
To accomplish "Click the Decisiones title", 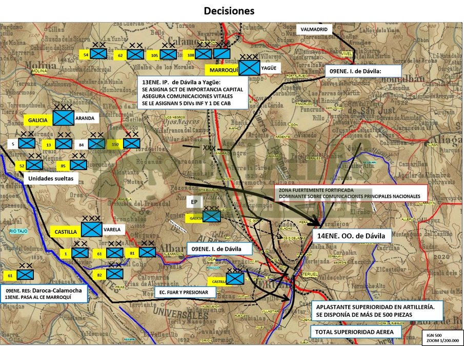I will (229, 11).
